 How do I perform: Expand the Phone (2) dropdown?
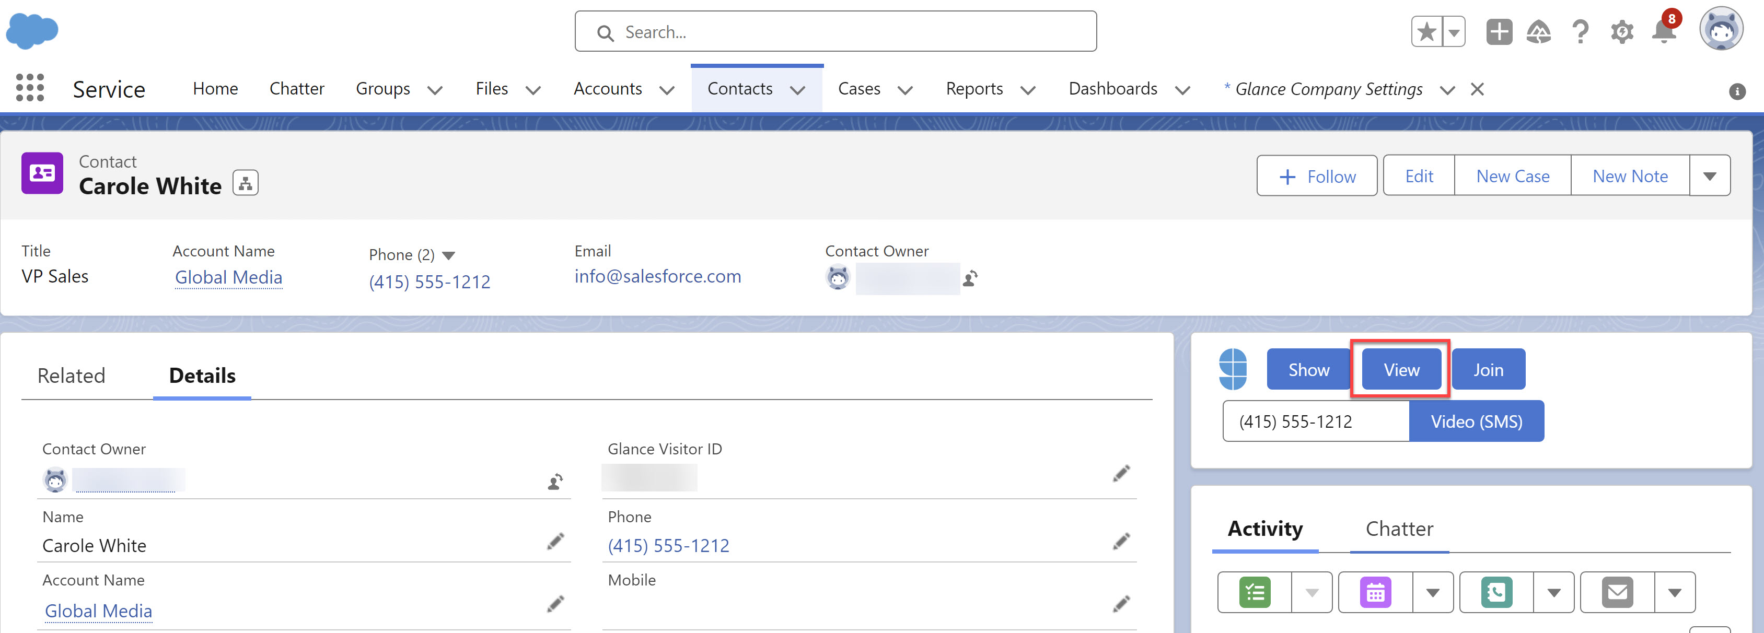click(448, 255)
